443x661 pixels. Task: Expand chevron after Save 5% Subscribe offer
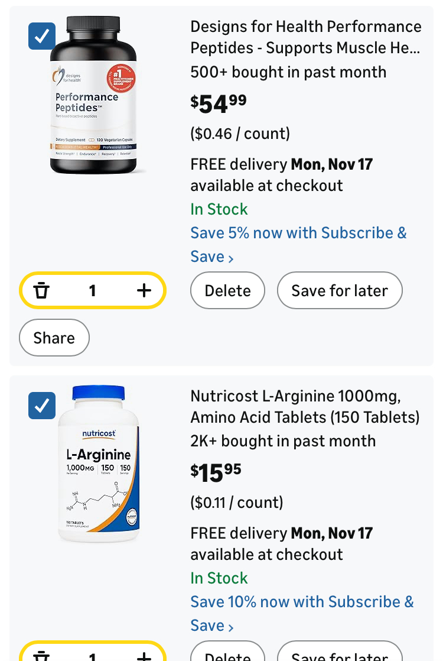point(231,258)
